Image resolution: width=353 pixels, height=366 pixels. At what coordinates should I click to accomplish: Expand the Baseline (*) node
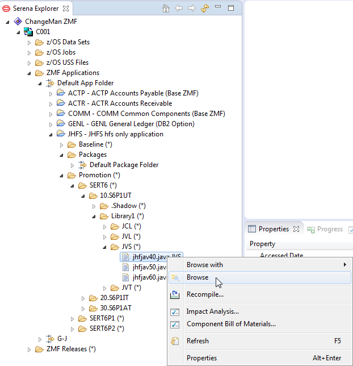(x=61, y=145)
